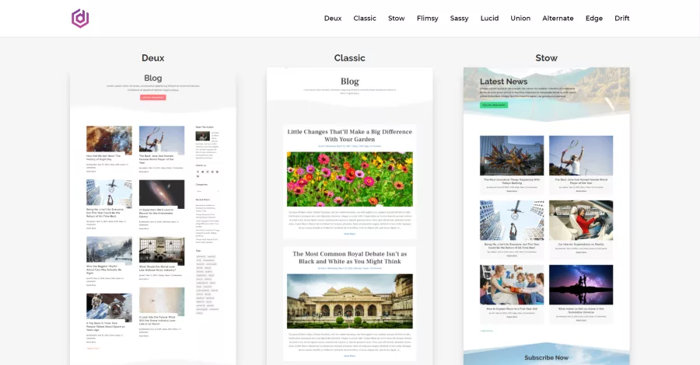Viewport: 700px width, 365px height.
Task: Open the starry night silhouette image in Stow
Action: tap(581, 285)
